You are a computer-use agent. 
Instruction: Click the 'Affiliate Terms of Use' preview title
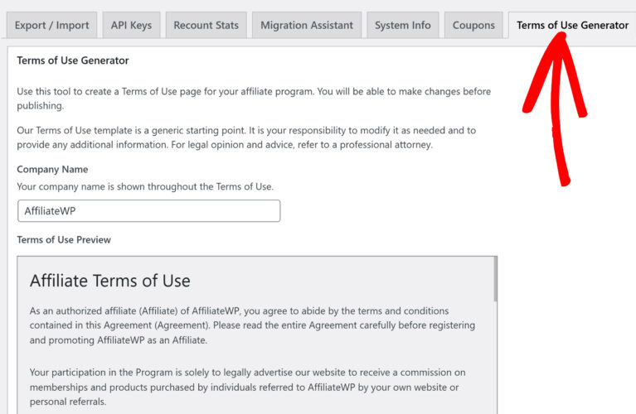point(110,281)
